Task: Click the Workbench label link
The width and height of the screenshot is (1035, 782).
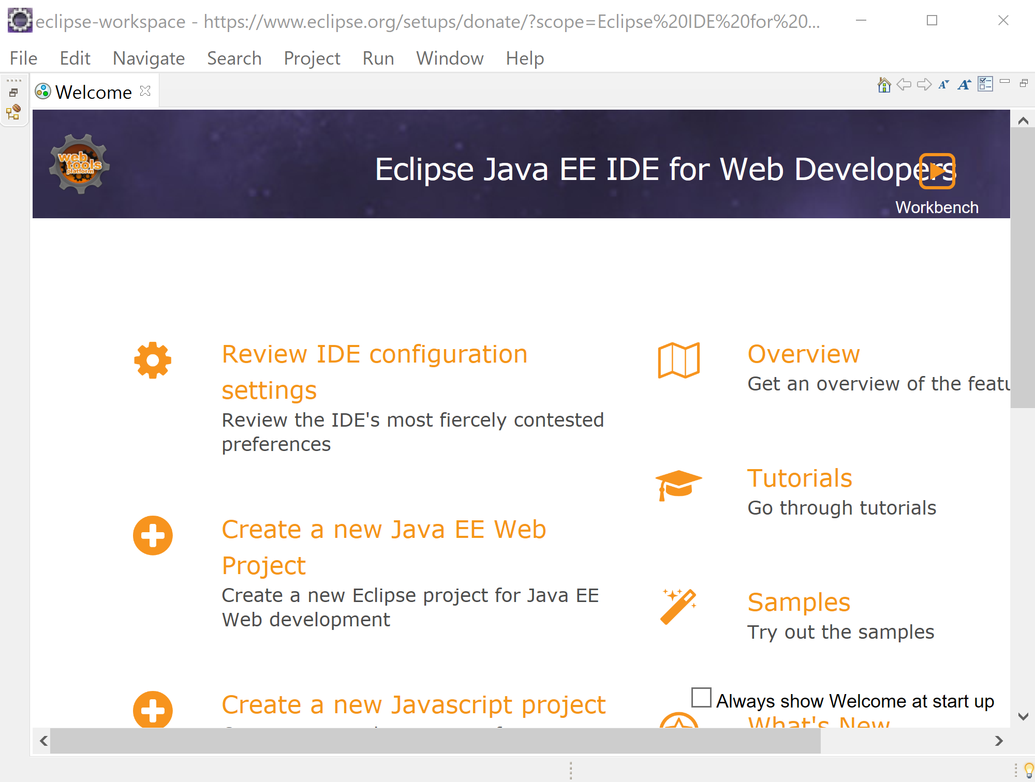Action: [937, 207]
